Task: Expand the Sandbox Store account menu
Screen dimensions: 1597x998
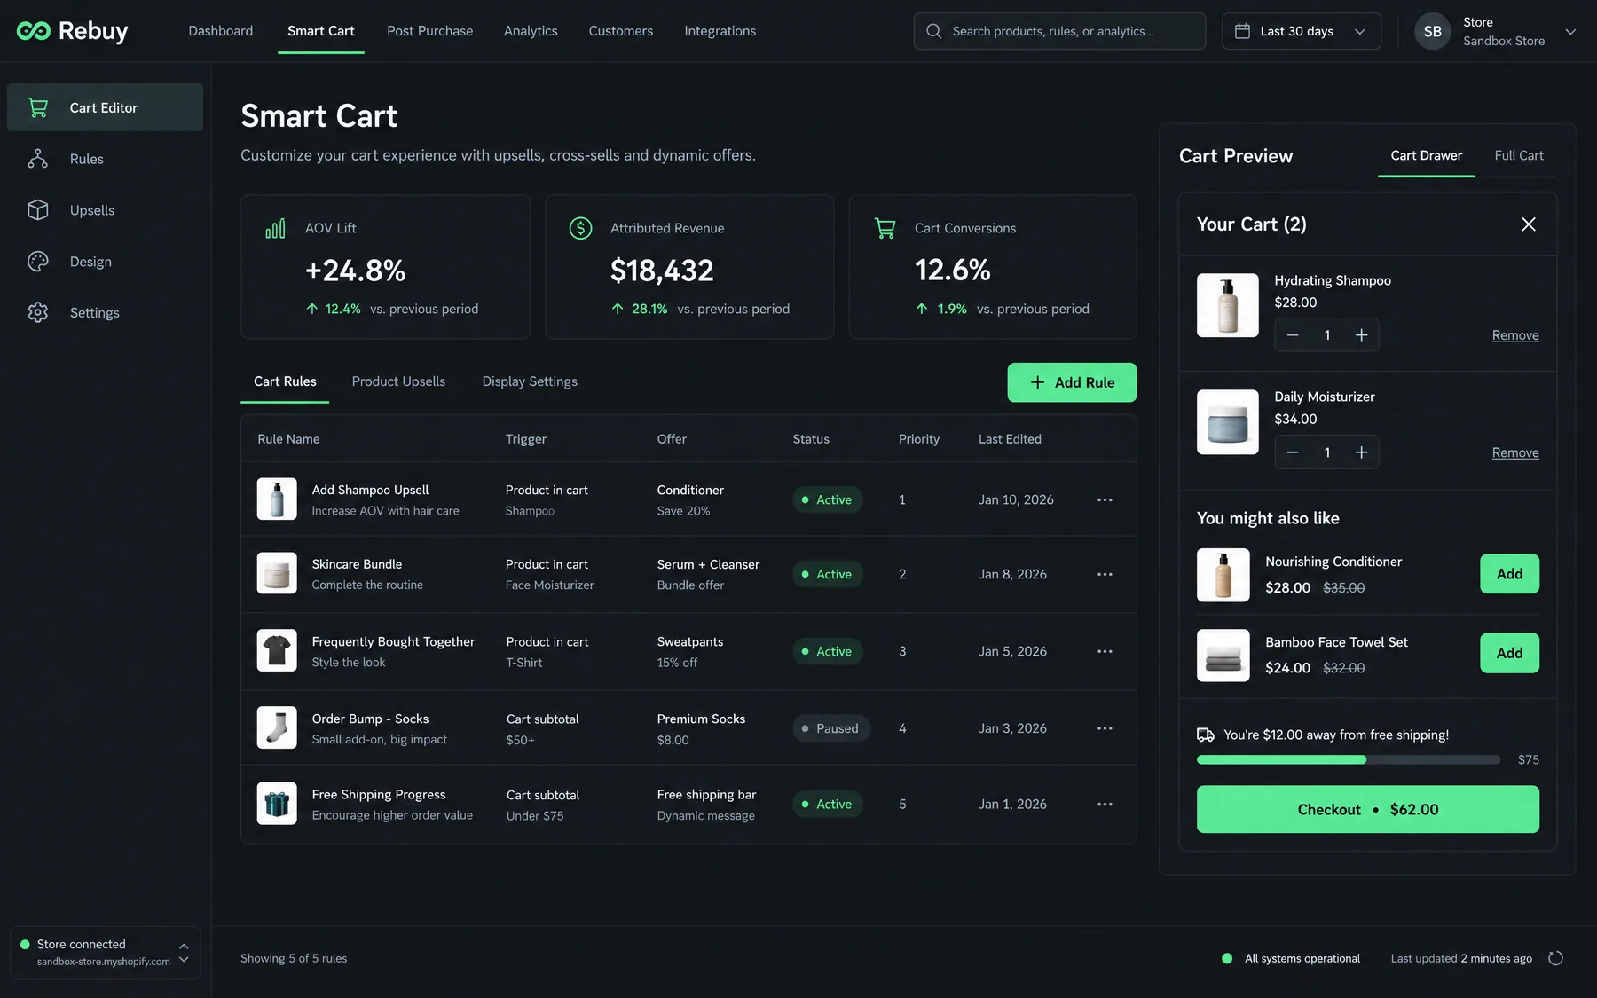Action: pos(1570,31)
